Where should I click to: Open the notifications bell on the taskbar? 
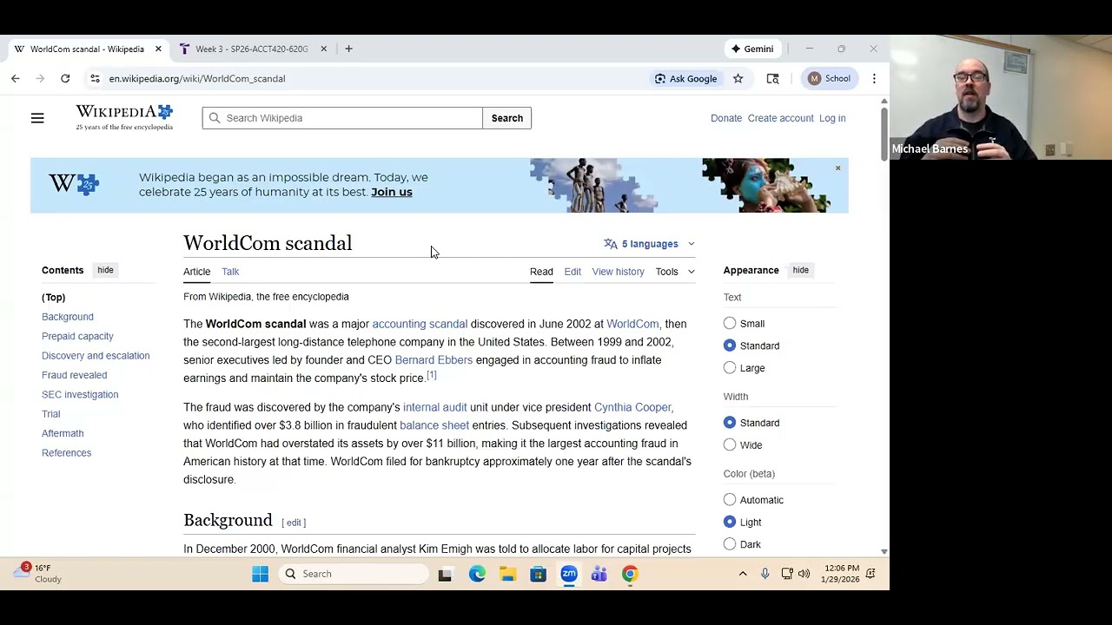[x=870, y=574]
